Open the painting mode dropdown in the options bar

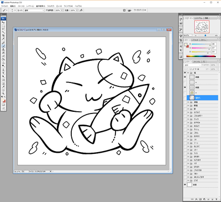tap(34, 11)
